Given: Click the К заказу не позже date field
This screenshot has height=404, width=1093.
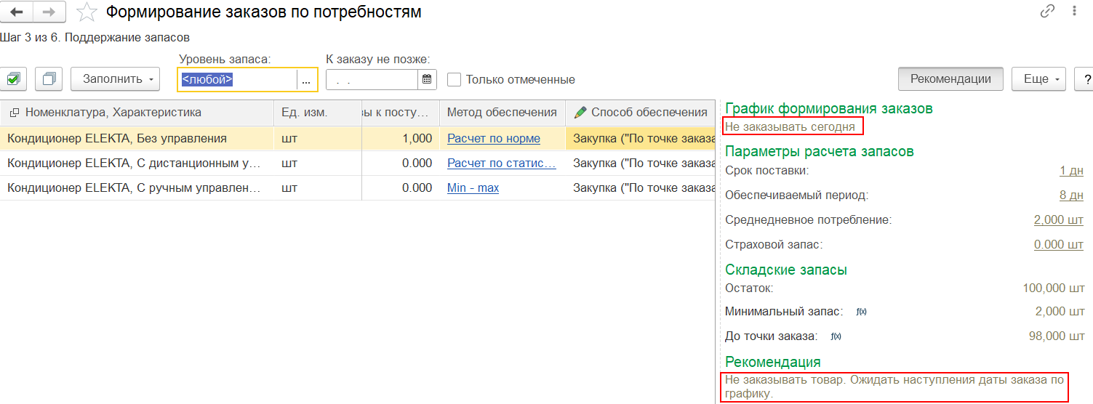Looking at the screenshot, I should pyautogui.click(x=371, y=79).
